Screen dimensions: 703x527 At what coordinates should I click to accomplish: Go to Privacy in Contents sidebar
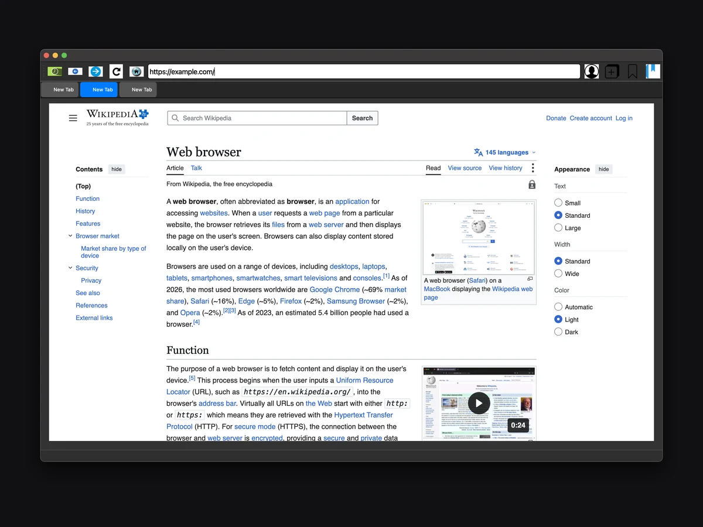[91, 280]
